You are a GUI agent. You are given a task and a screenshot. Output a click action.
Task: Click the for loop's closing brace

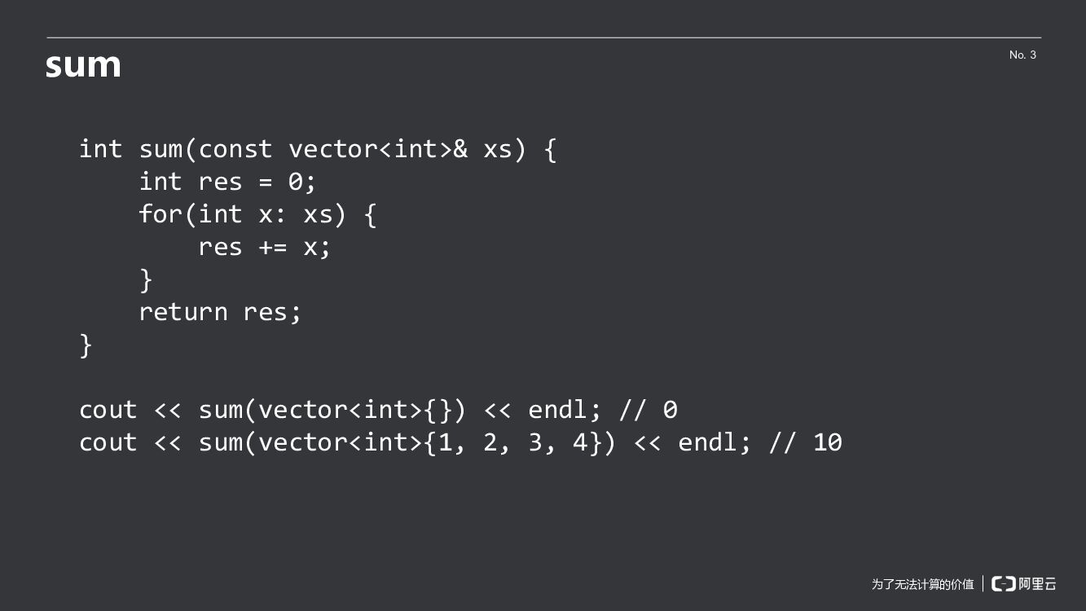147,279
